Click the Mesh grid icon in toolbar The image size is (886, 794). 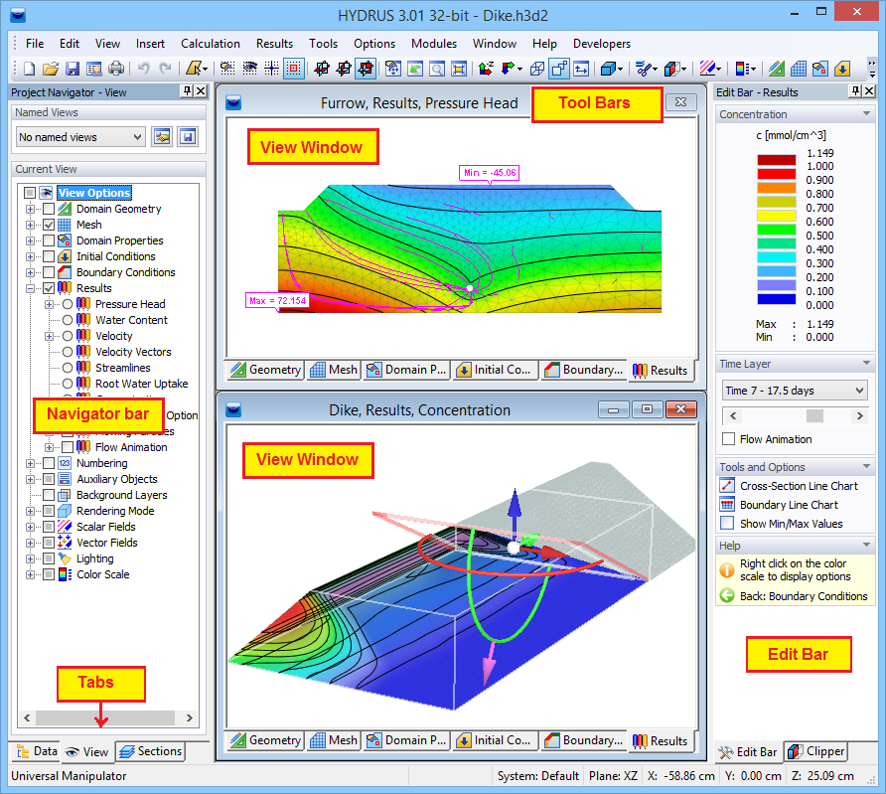coord(799,69)
